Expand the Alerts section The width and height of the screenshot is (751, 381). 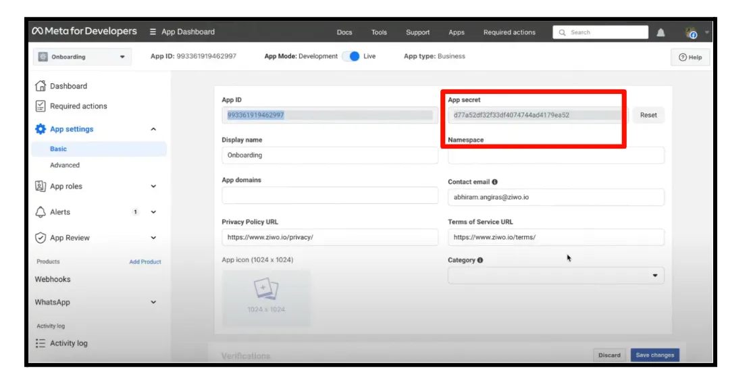153,212
